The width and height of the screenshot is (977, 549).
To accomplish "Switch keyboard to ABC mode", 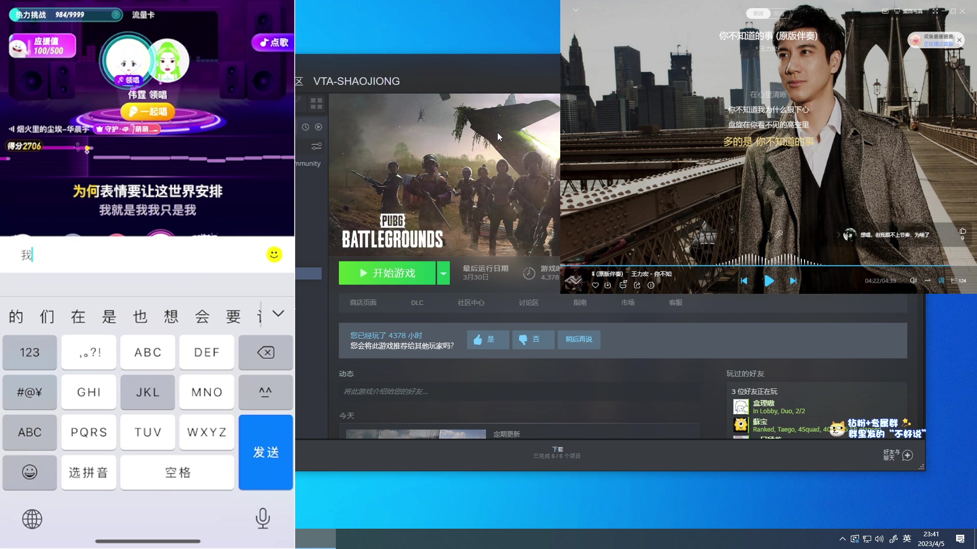I will click(x=30, y=432).
